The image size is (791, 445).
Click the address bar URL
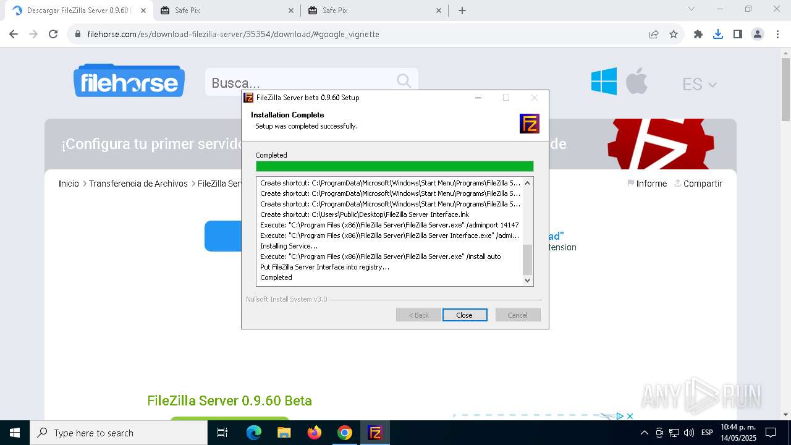point(233,34)
